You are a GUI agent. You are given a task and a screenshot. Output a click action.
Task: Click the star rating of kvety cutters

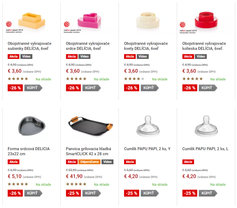point(134,79)
